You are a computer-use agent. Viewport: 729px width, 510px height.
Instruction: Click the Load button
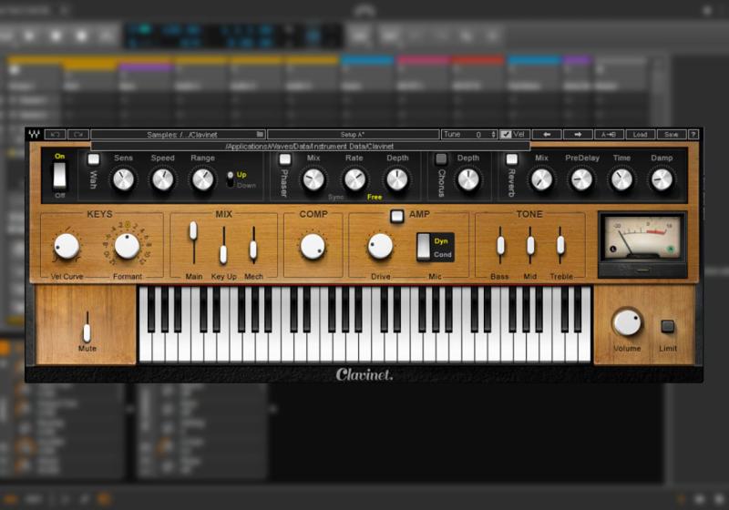pos(640,134)
